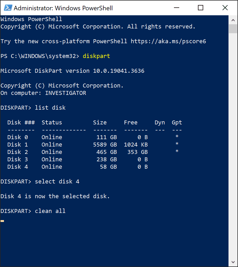
Task: Click the blinking cursor below clean all
Action: [2, 221]
